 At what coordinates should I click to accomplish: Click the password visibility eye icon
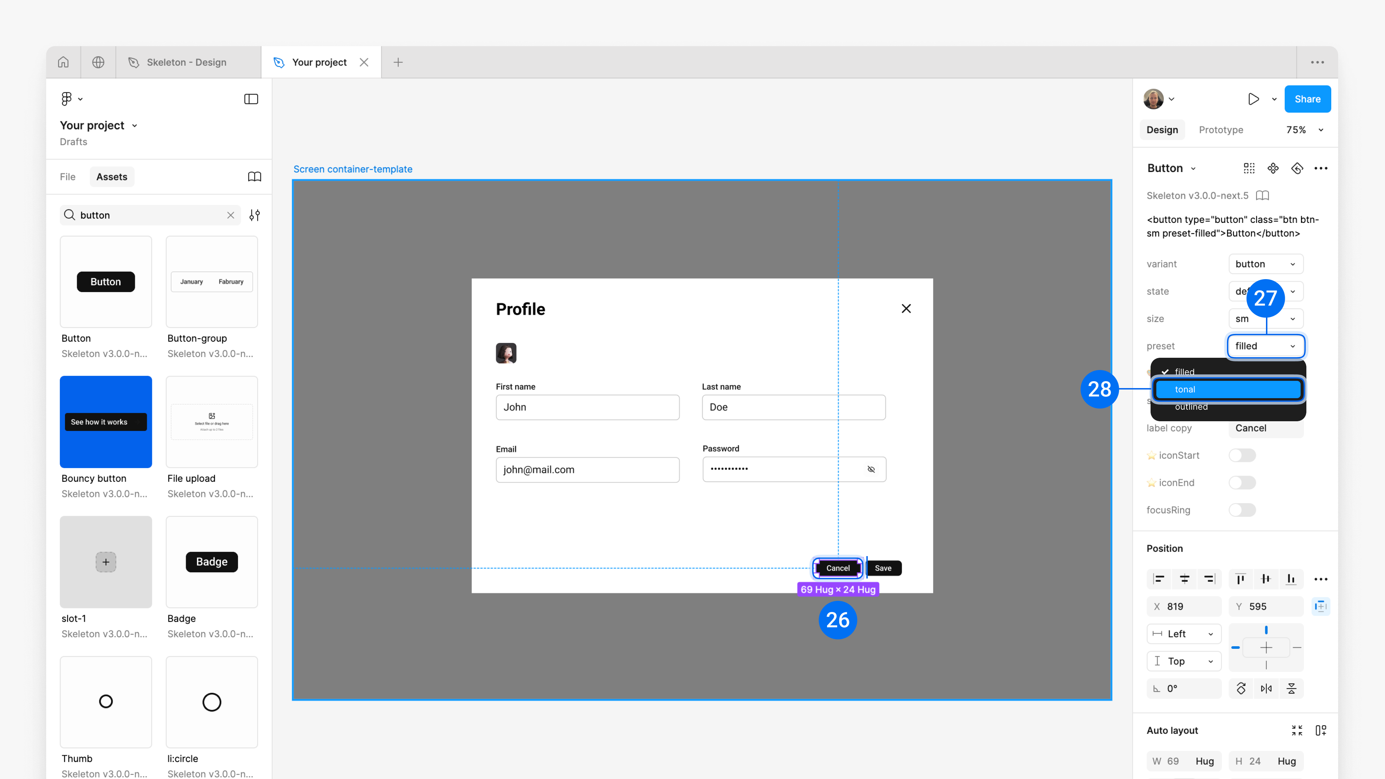pyautogui.click(x=871, y=469)
